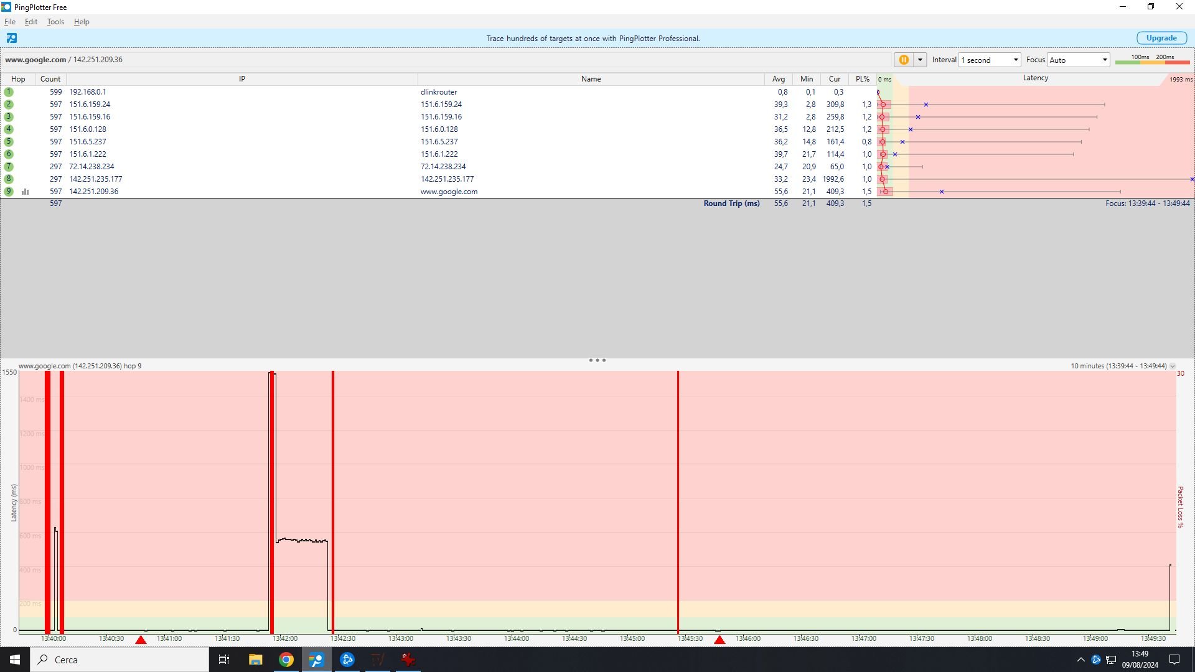1195x672 pixels.
Task: Click the Hop column header
Action: click(x=18, y=79)
